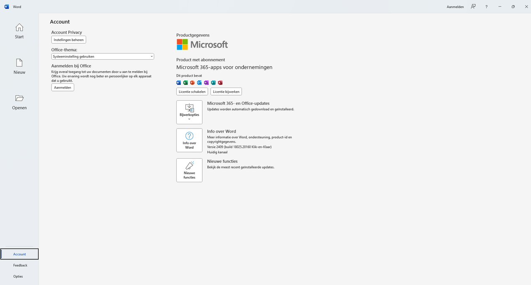Click the OneNote app icon under Dit product bevat

206,82
